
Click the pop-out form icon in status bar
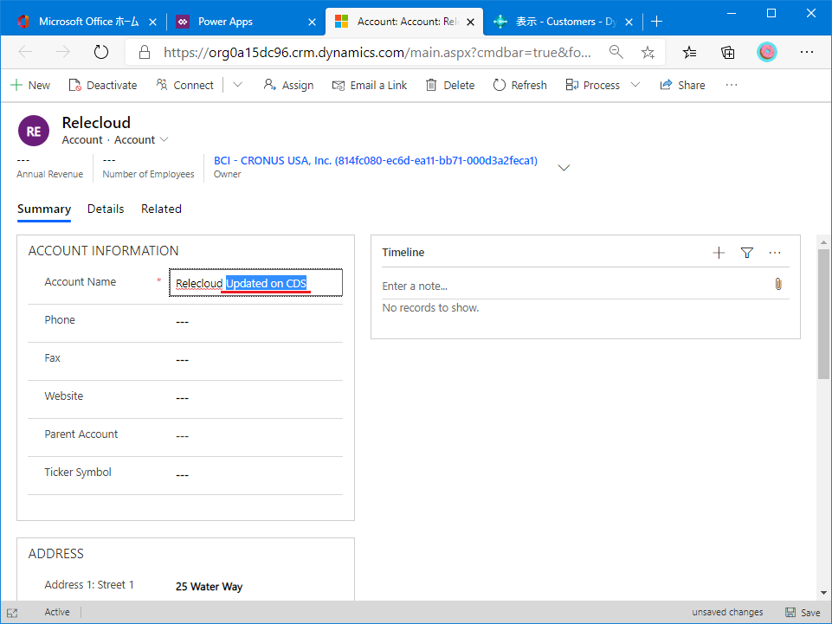(12, 613)
